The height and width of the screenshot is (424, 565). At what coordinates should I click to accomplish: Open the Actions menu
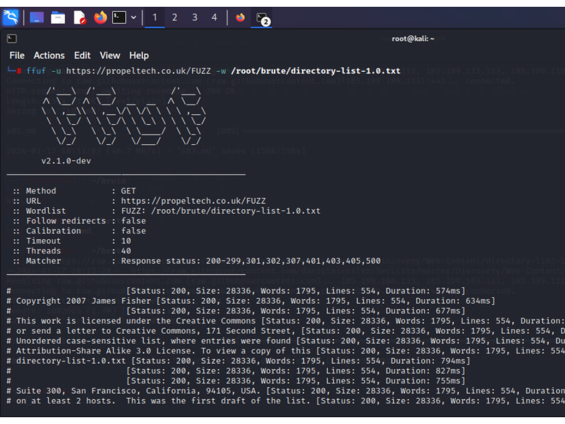coord(49,55)
